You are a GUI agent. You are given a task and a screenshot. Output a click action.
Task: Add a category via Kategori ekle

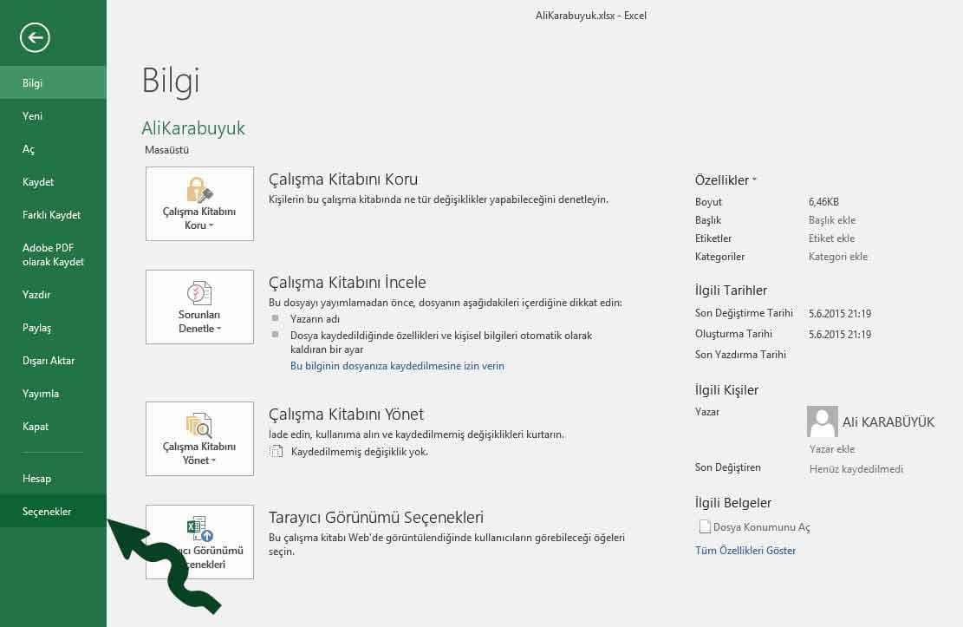click(x=837, y=257)
